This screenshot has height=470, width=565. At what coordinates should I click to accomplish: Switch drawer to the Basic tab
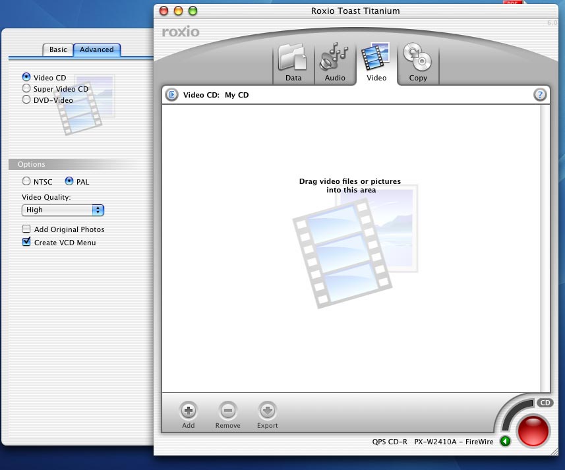tap(58, 49)
